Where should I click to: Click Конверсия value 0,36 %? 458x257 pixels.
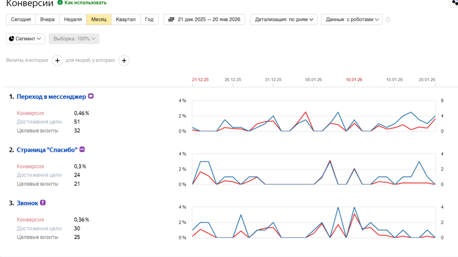pos(81,219)
